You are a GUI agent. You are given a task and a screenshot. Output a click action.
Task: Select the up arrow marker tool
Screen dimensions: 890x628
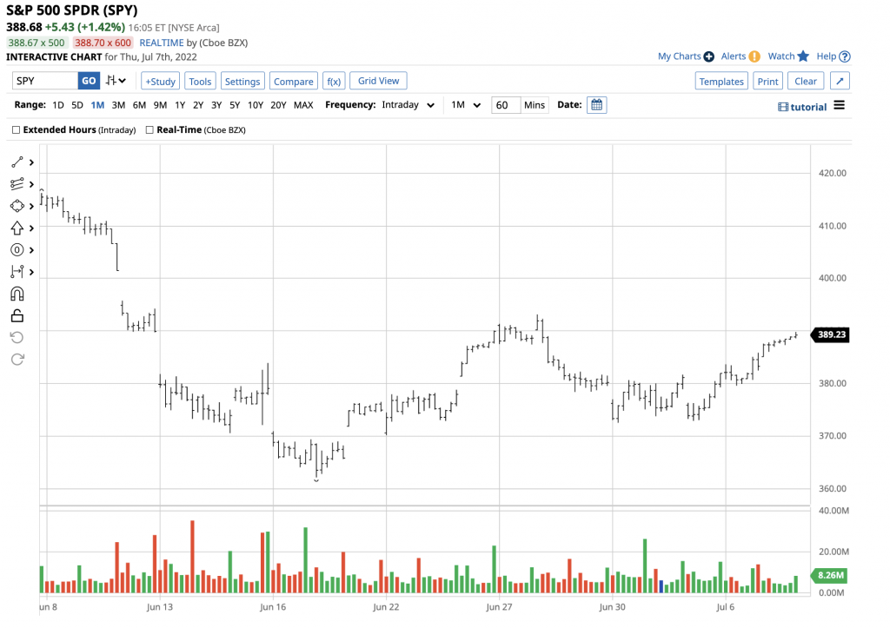17,228
